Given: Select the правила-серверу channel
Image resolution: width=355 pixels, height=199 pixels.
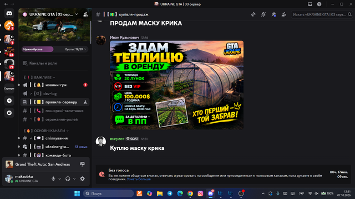Looking at the screenshot, I should [x=54, y=102].
